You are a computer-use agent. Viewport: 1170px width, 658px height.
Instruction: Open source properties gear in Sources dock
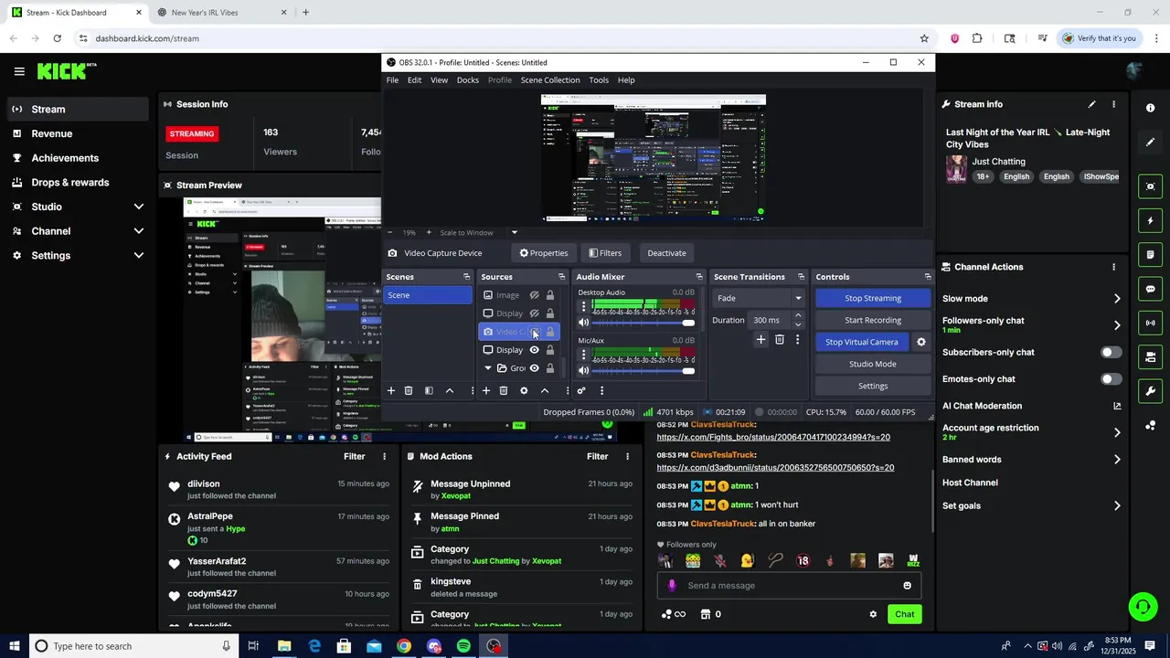(524, 390)
